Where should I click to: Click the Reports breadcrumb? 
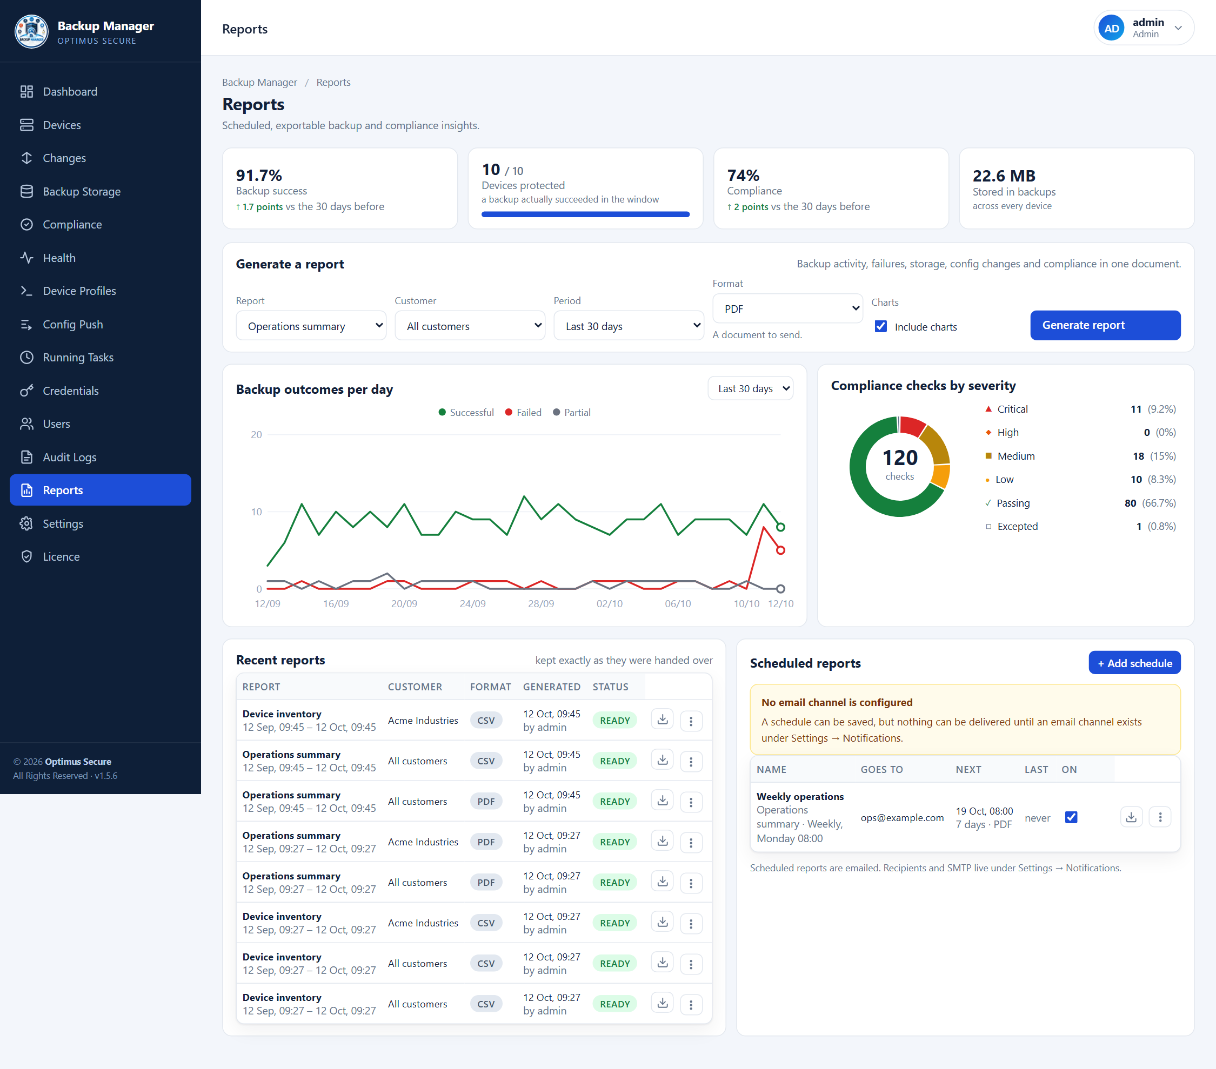coord(333,82)
